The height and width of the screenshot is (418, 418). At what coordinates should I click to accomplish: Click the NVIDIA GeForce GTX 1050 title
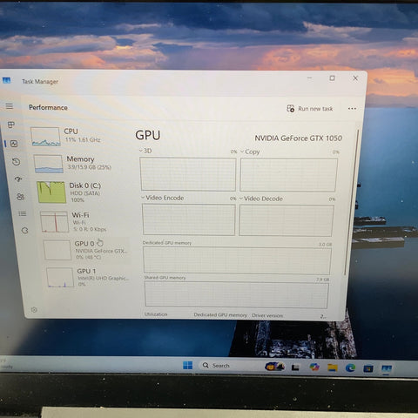(x=298, y=138)
